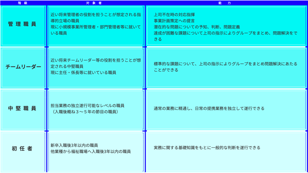Screen dimensions: 308x173
Task: Select the 管理職員 row label
Action: [x=22, y=24]
